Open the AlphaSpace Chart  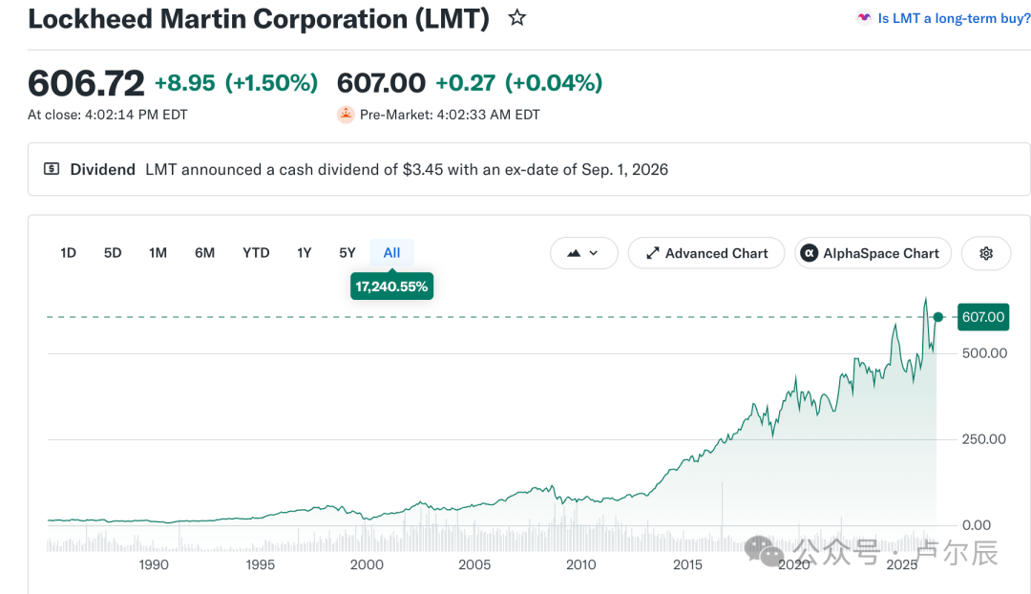click(x=873, y=253)
